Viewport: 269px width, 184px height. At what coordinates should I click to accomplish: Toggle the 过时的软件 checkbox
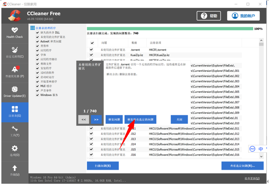tap(37, 73)
